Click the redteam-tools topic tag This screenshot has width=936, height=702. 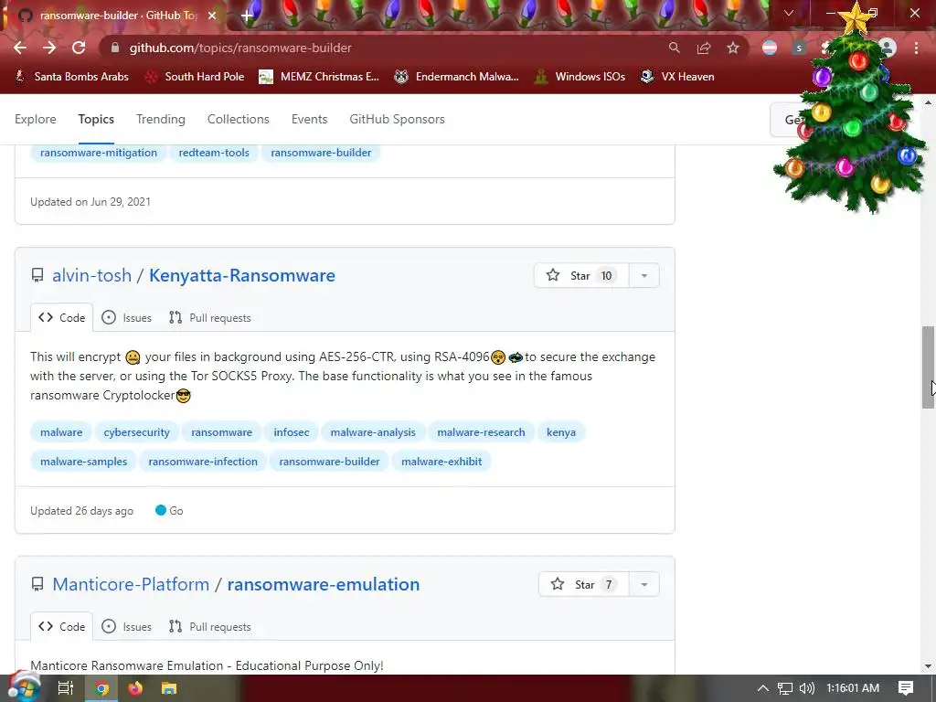[214, 153]
